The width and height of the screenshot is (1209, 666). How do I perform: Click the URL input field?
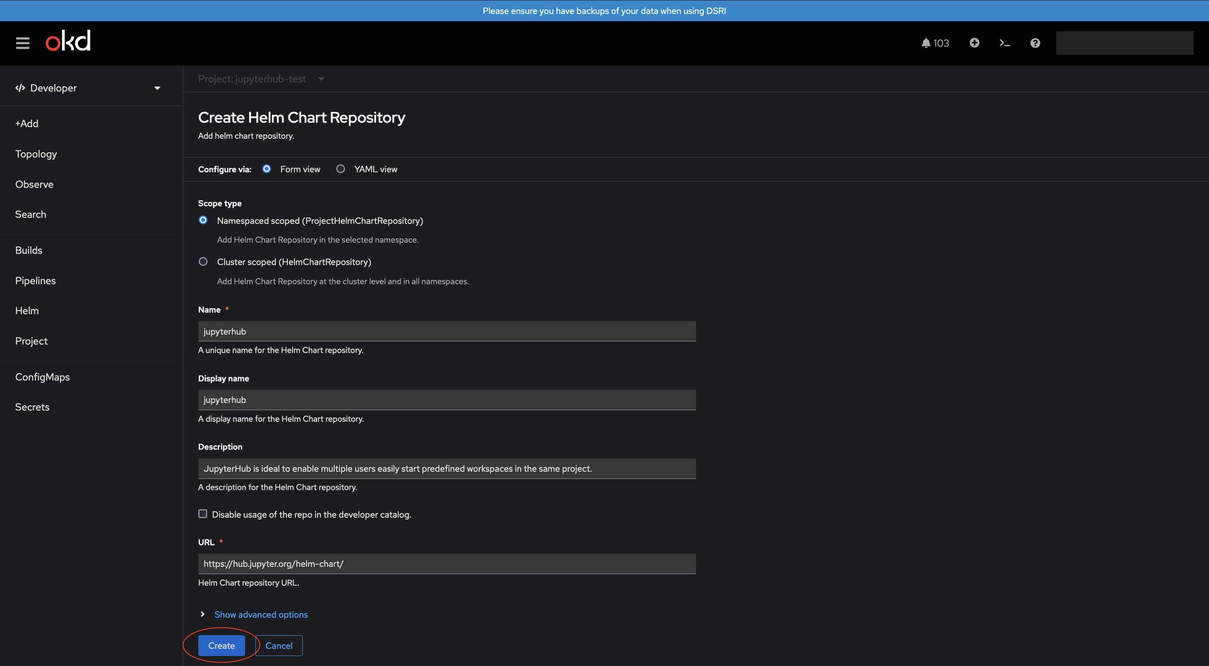(x=447, y=564)
